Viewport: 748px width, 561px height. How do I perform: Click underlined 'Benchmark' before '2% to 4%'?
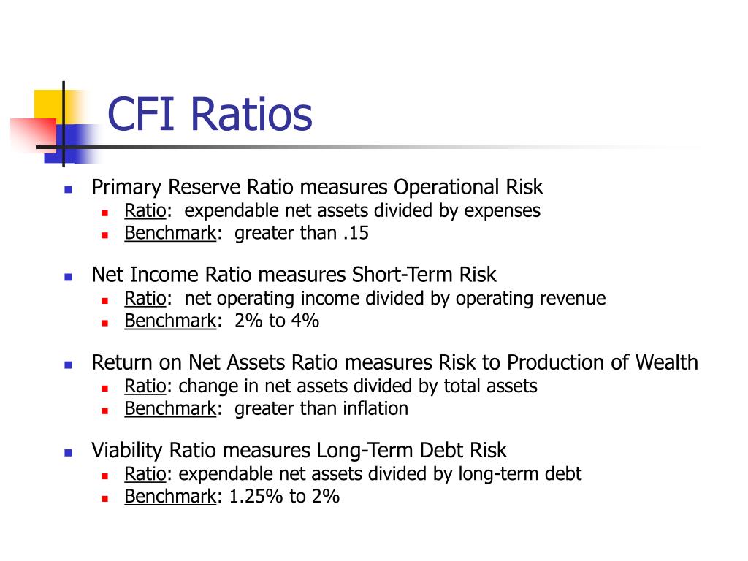(x=170, y=321)
